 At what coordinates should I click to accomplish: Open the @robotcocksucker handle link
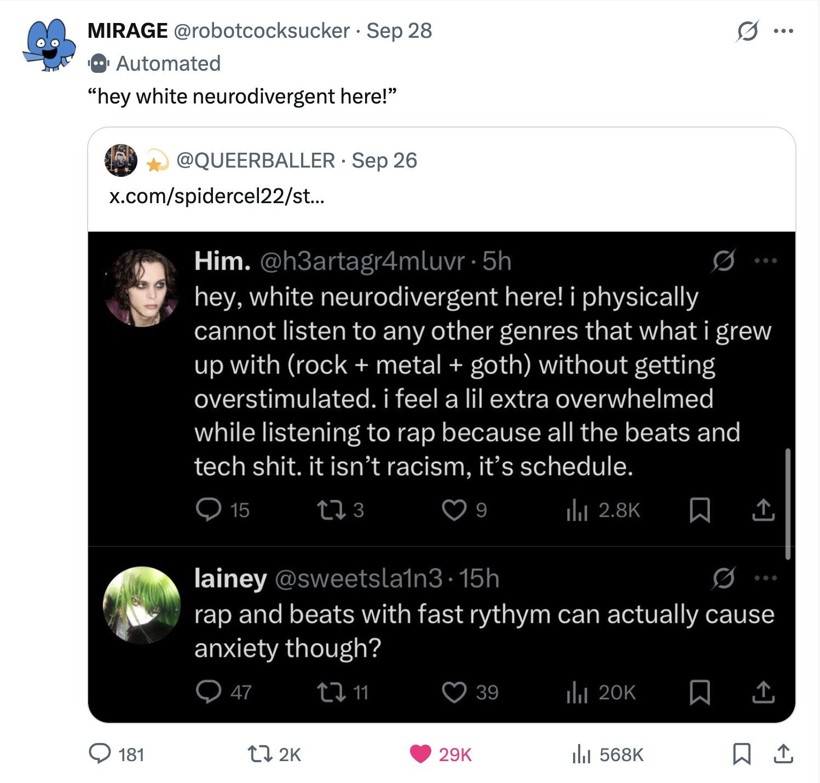(261, 31)
